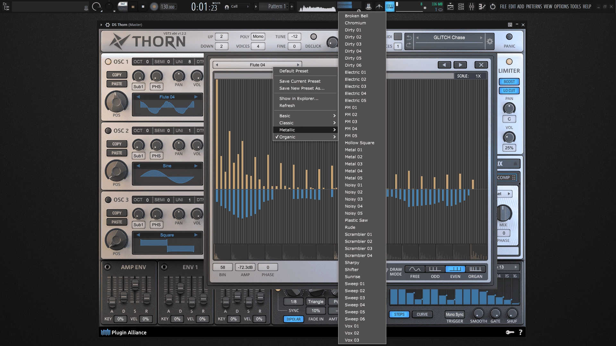Screen dimensions: 616x346
Task: Expand the Classic submenu
Action: 305,123
